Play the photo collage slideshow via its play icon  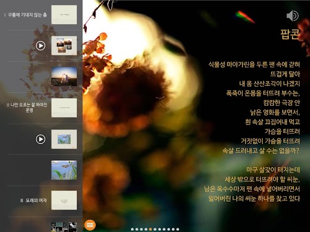pyautogui.click(x=40, y=46)
